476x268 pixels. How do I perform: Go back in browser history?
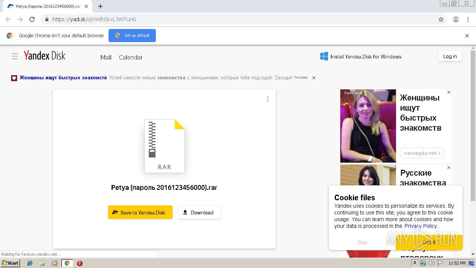click(8, 19)
